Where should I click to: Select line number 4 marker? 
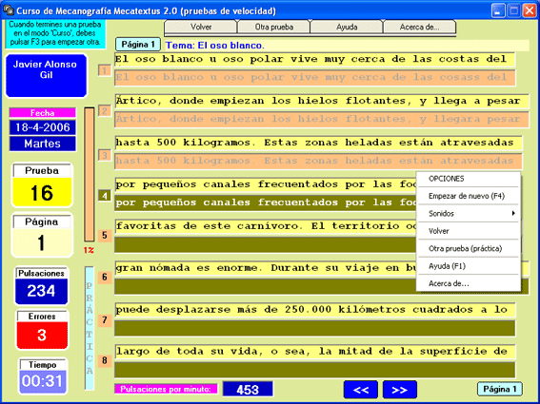(105, 196)
